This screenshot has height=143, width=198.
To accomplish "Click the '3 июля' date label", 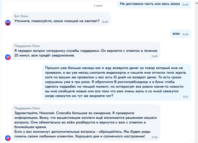I will 98,6.
